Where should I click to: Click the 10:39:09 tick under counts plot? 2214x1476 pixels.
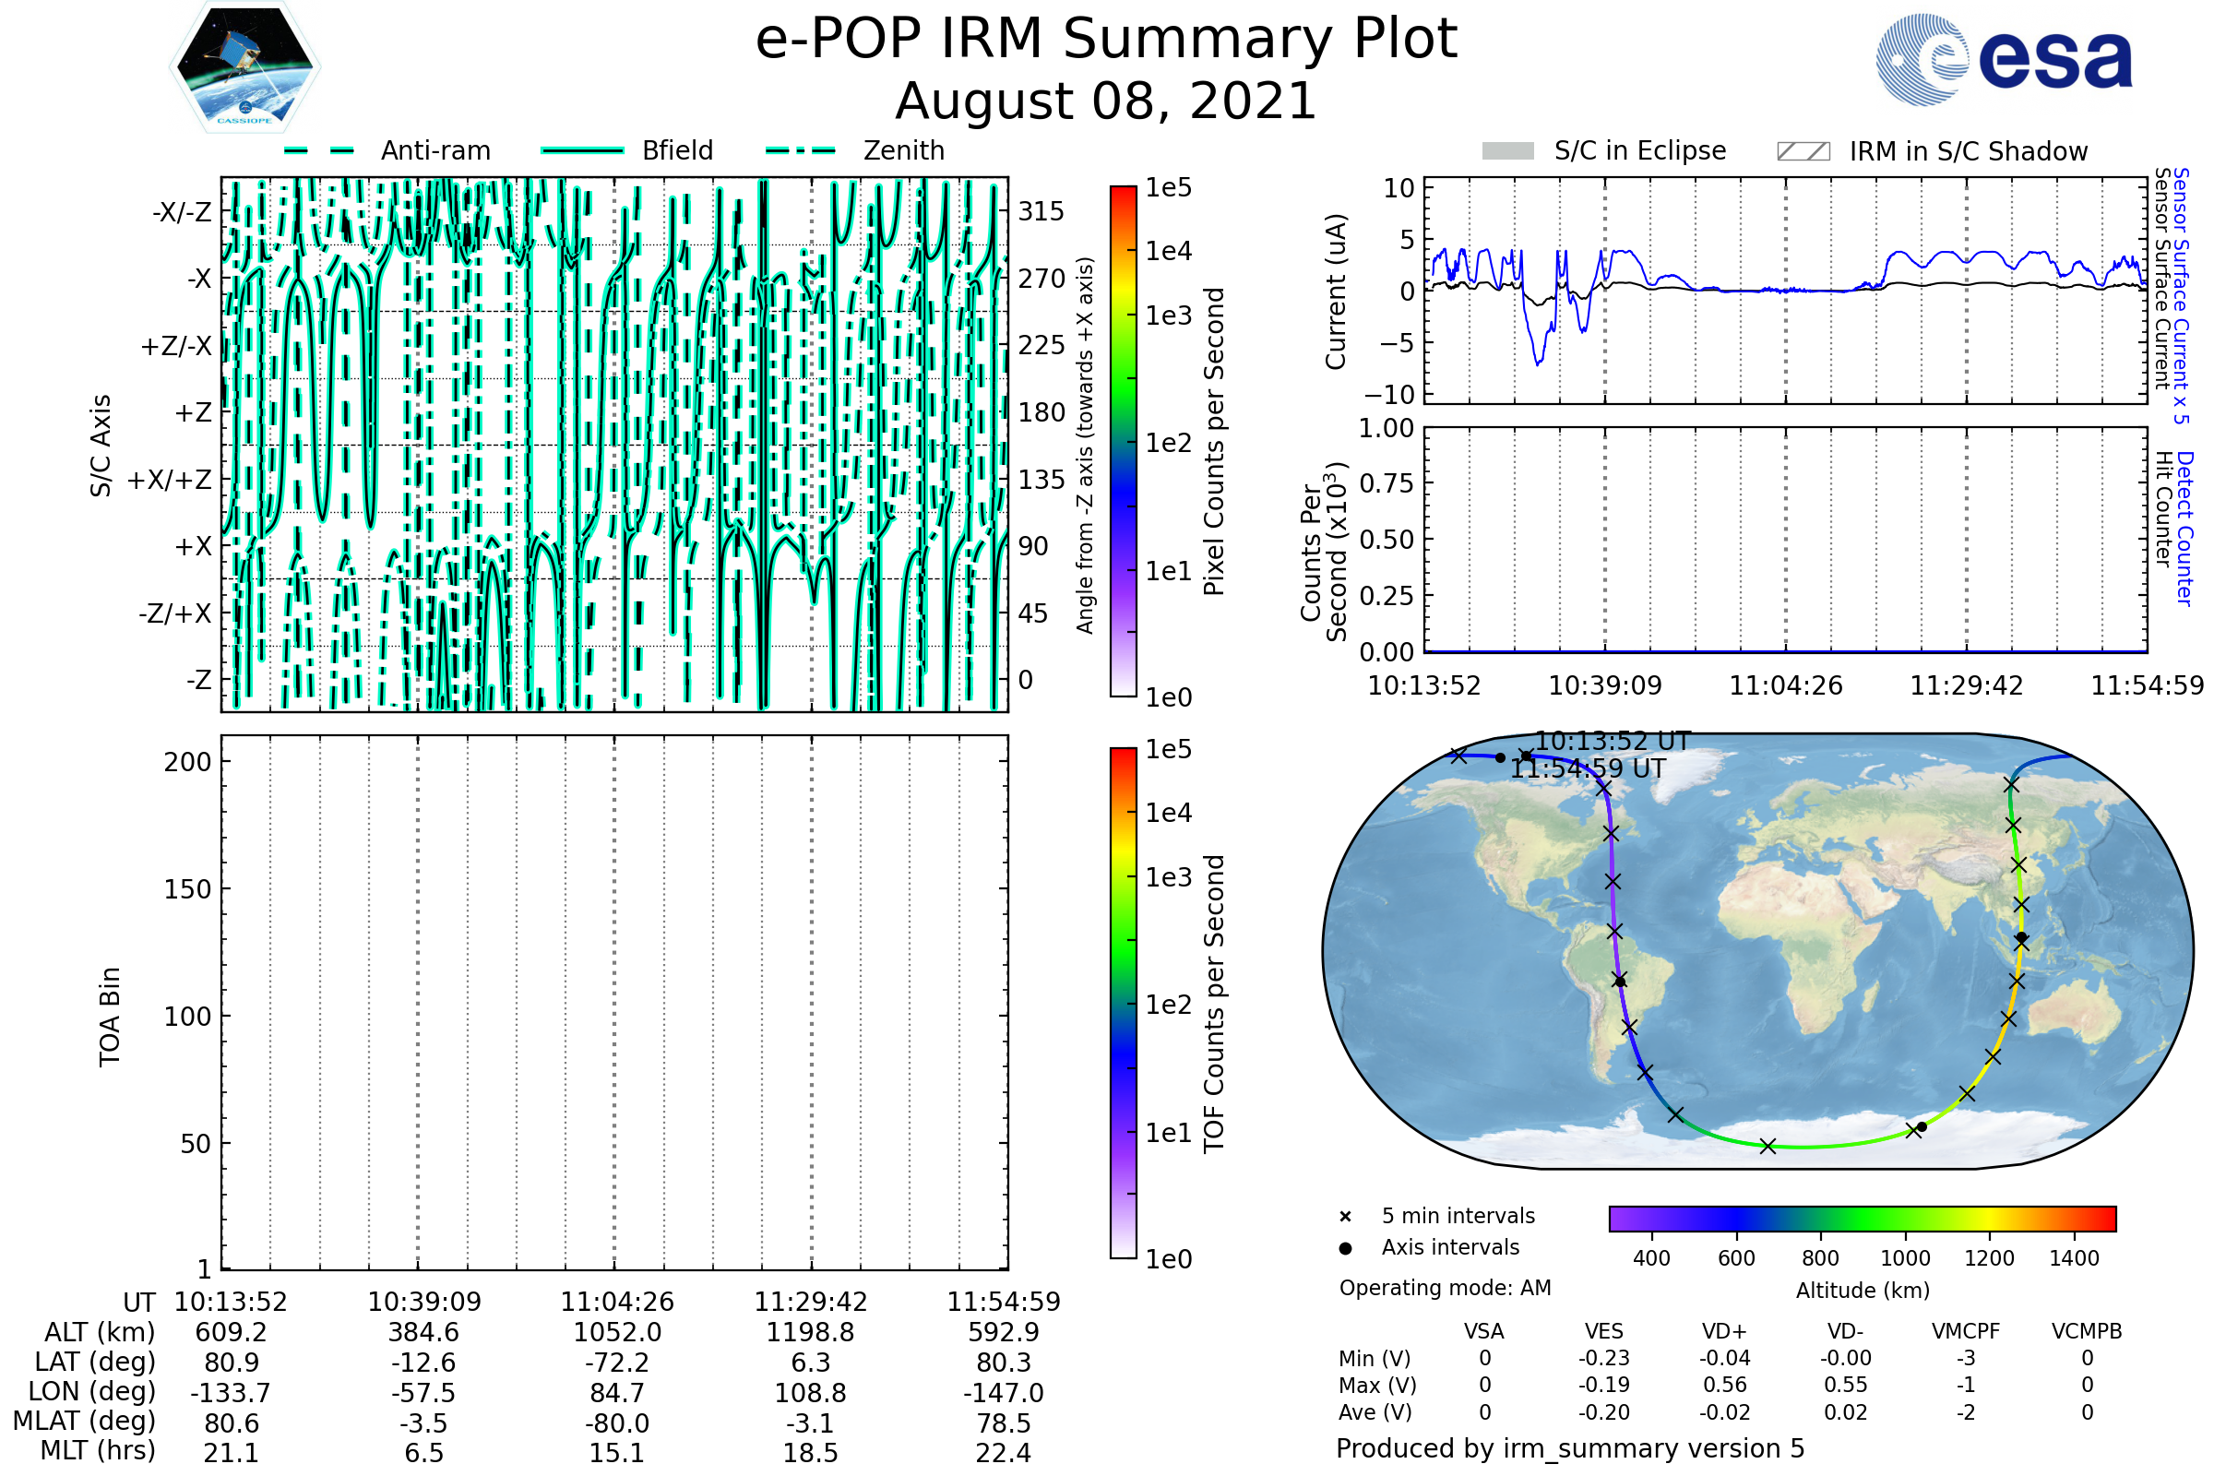point(1605,685)
